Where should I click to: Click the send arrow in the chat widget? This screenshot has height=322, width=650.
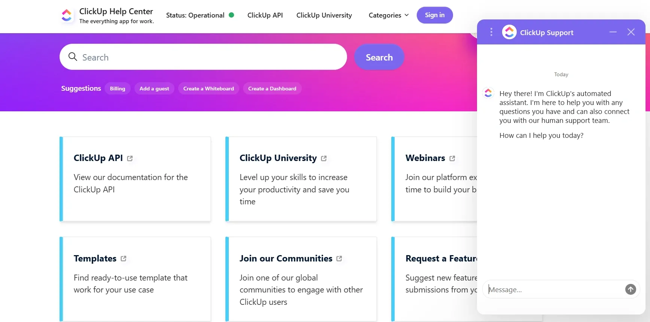pos(631,290)
